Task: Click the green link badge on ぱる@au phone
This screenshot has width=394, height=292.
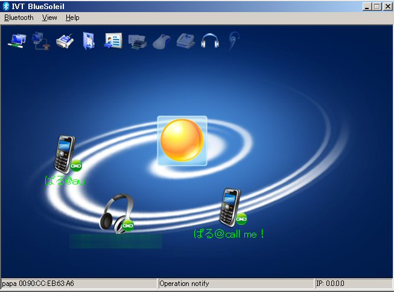Action: (x=76, y=166)
